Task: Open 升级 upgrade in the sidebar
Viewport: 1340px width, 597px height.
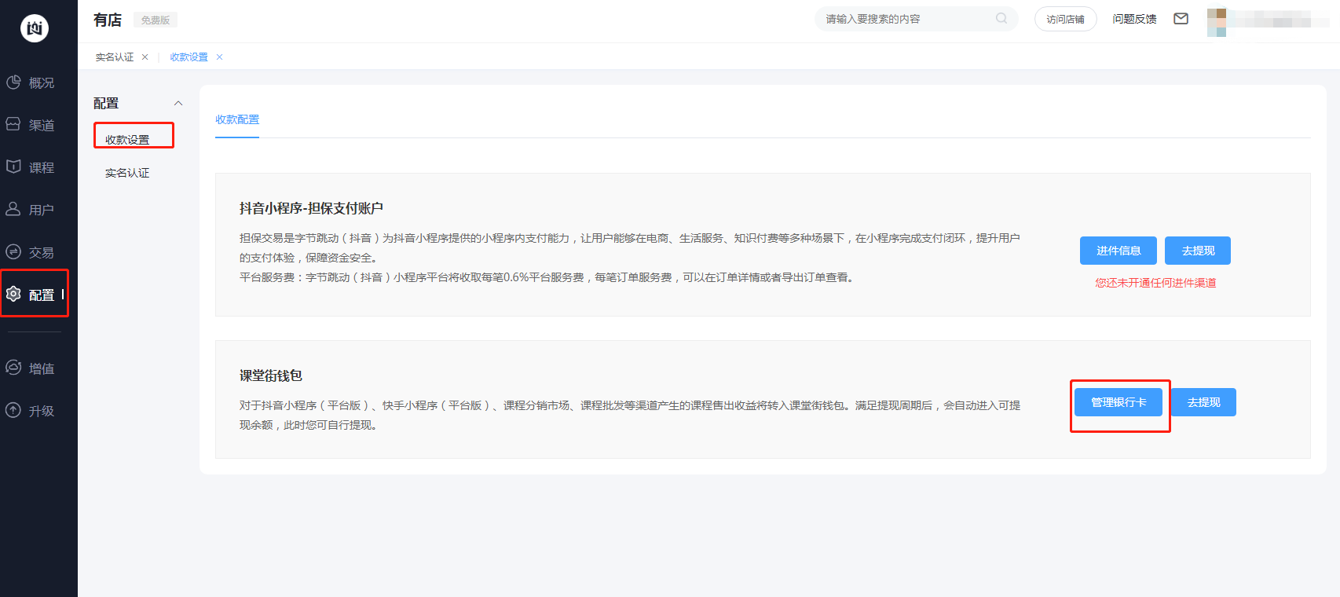Action: pos(31,411)
